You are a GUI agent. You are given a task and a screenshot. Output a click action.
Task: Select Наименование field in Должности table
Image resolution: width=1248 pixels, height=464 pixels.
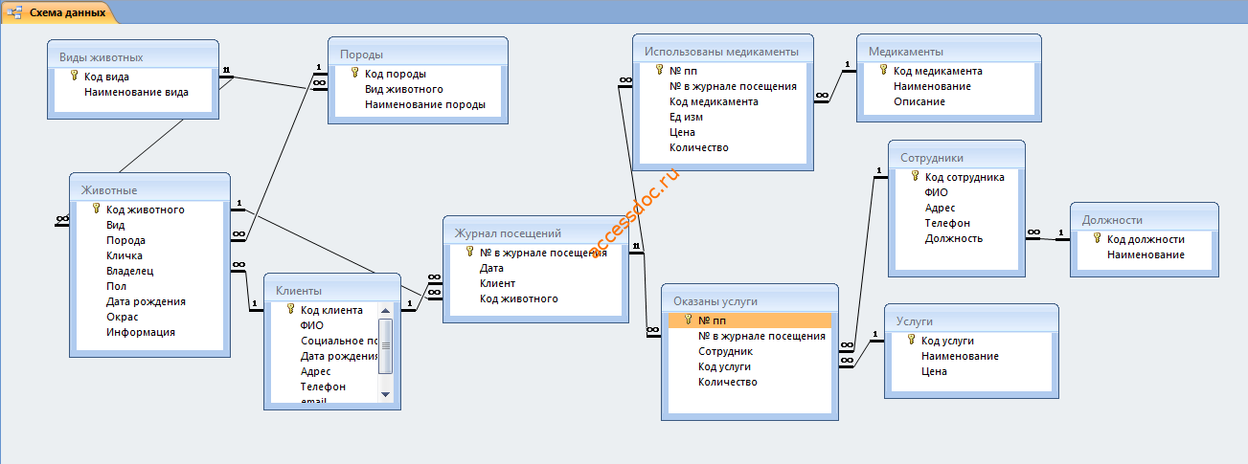click(1145, 254)
